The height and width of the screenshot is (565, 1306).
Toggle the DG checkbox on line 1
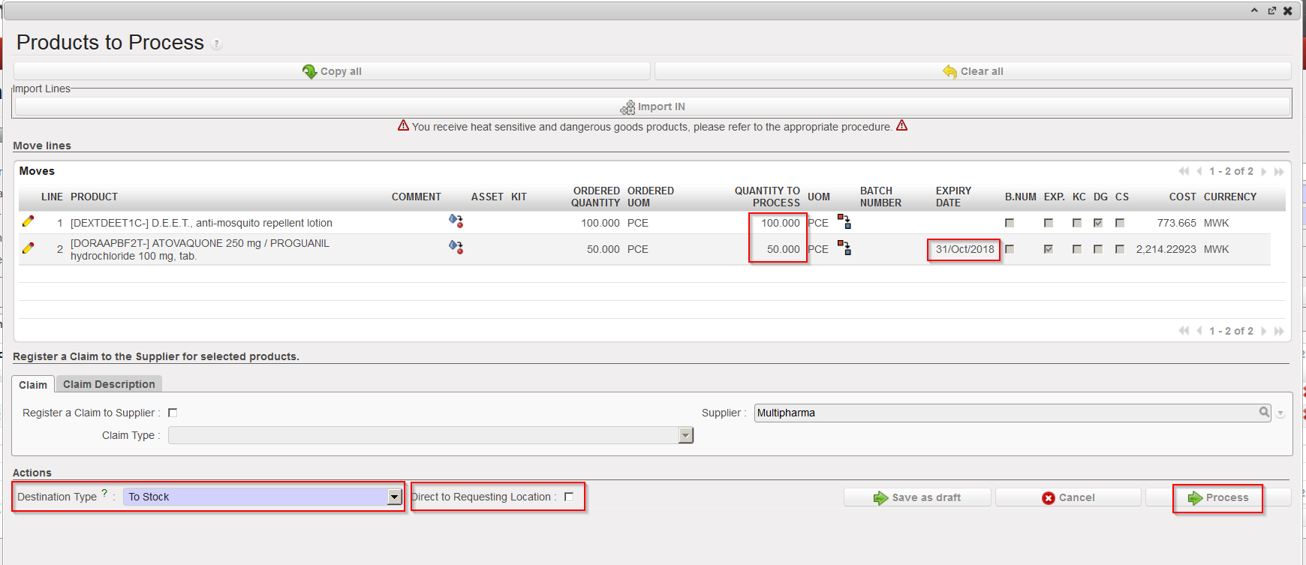tap(1098, 223)
